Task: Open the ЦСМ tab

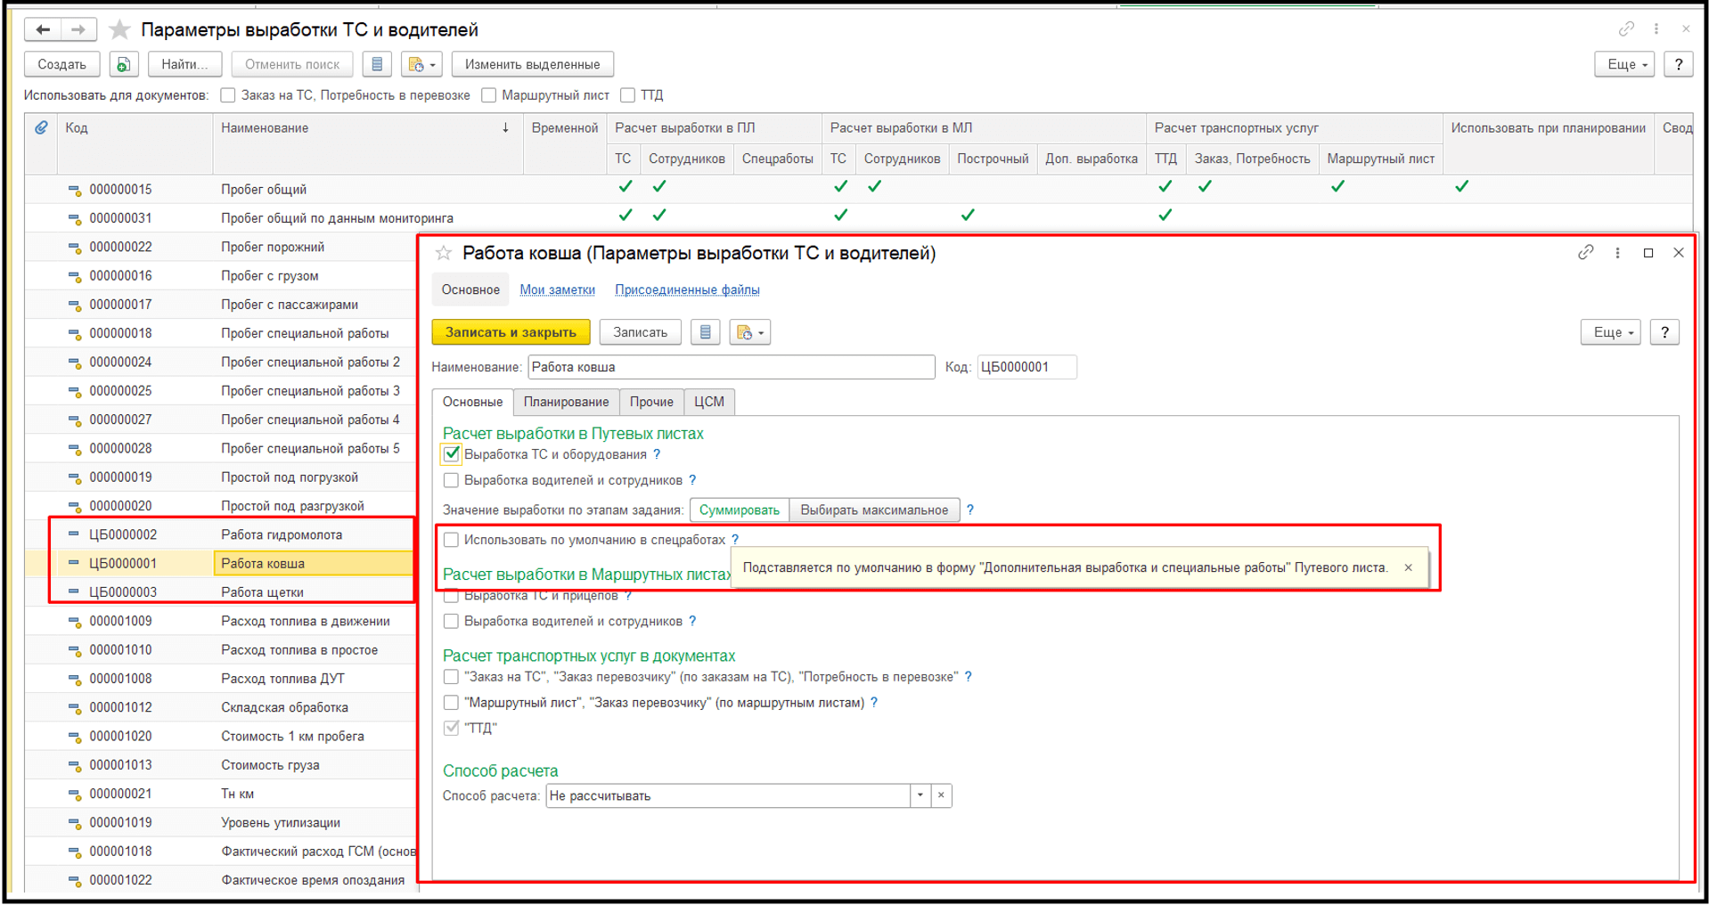Action: [x=708, y=402]
